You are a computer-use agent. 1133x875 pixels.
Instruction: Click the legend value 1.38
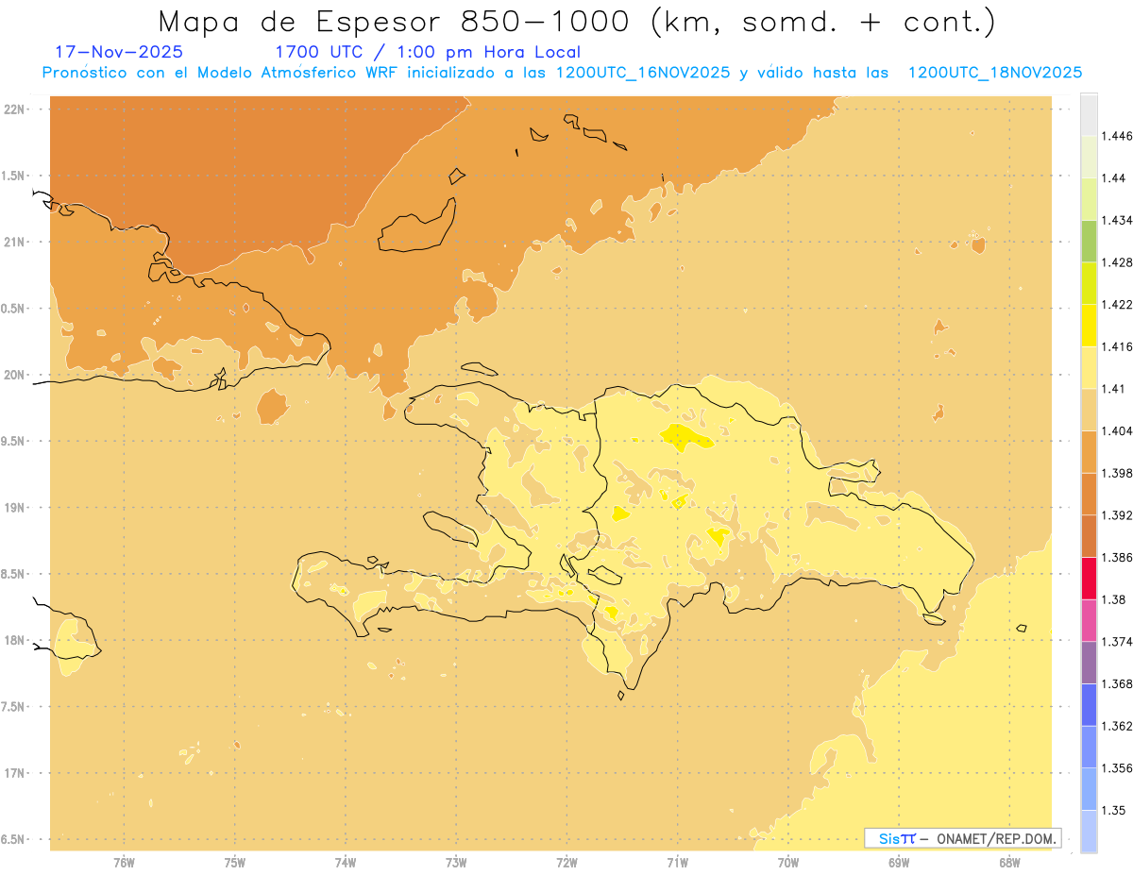1114,599
